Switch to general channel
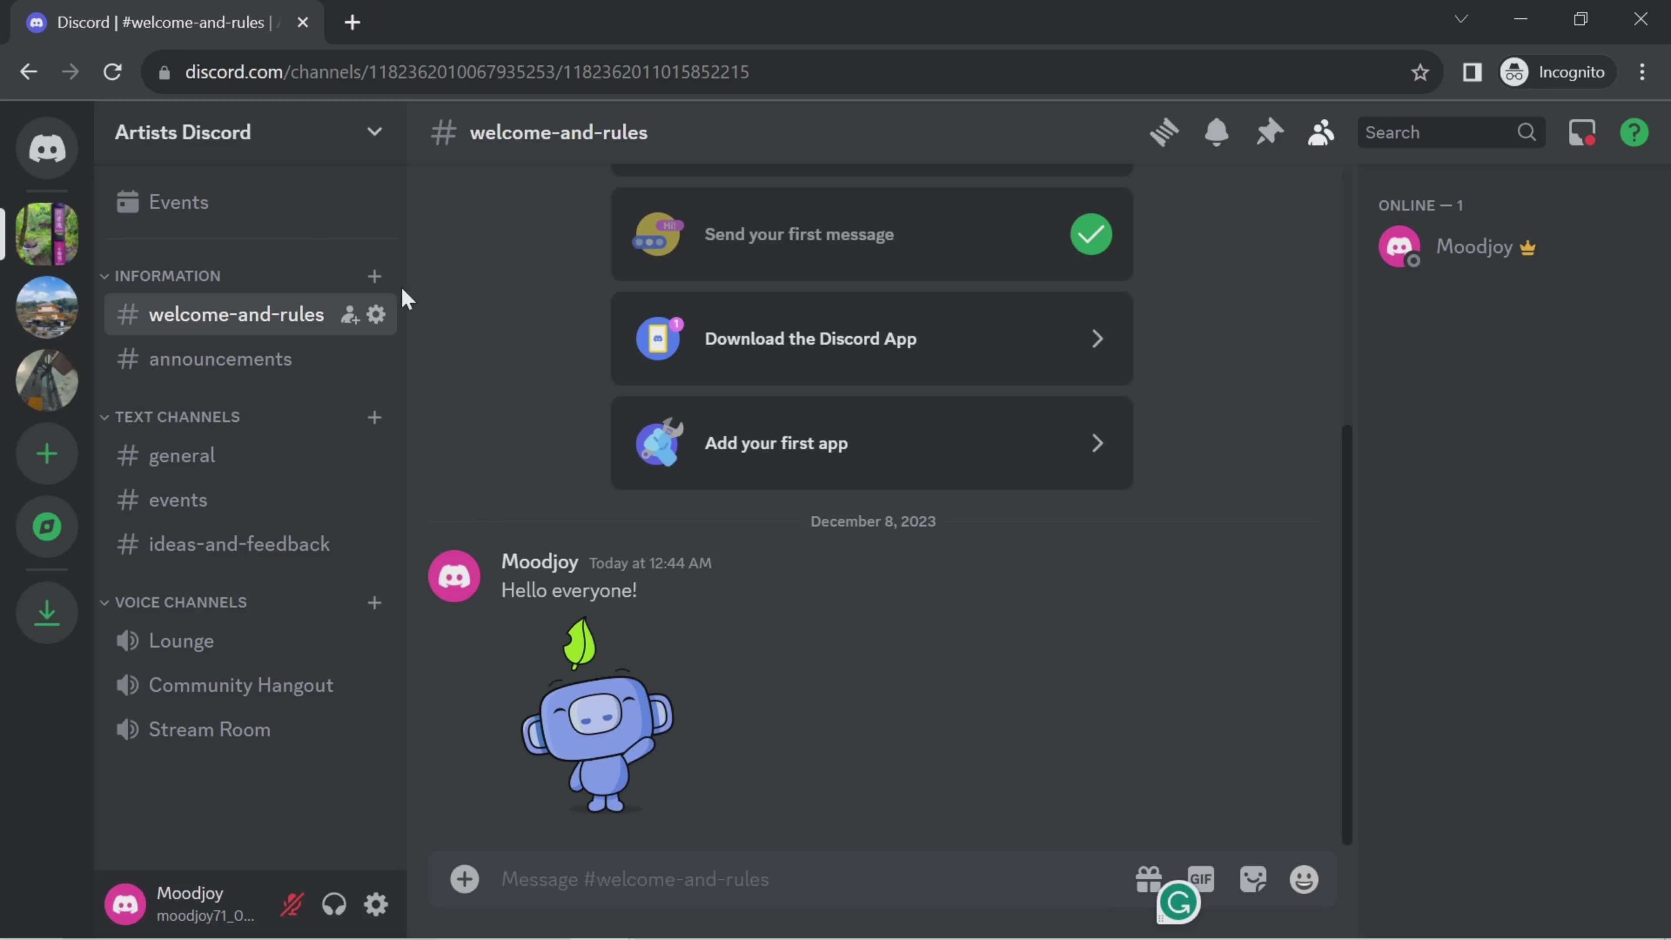Image resolution: width=1671 pixels, height=940 pixels. coord(250,455)
